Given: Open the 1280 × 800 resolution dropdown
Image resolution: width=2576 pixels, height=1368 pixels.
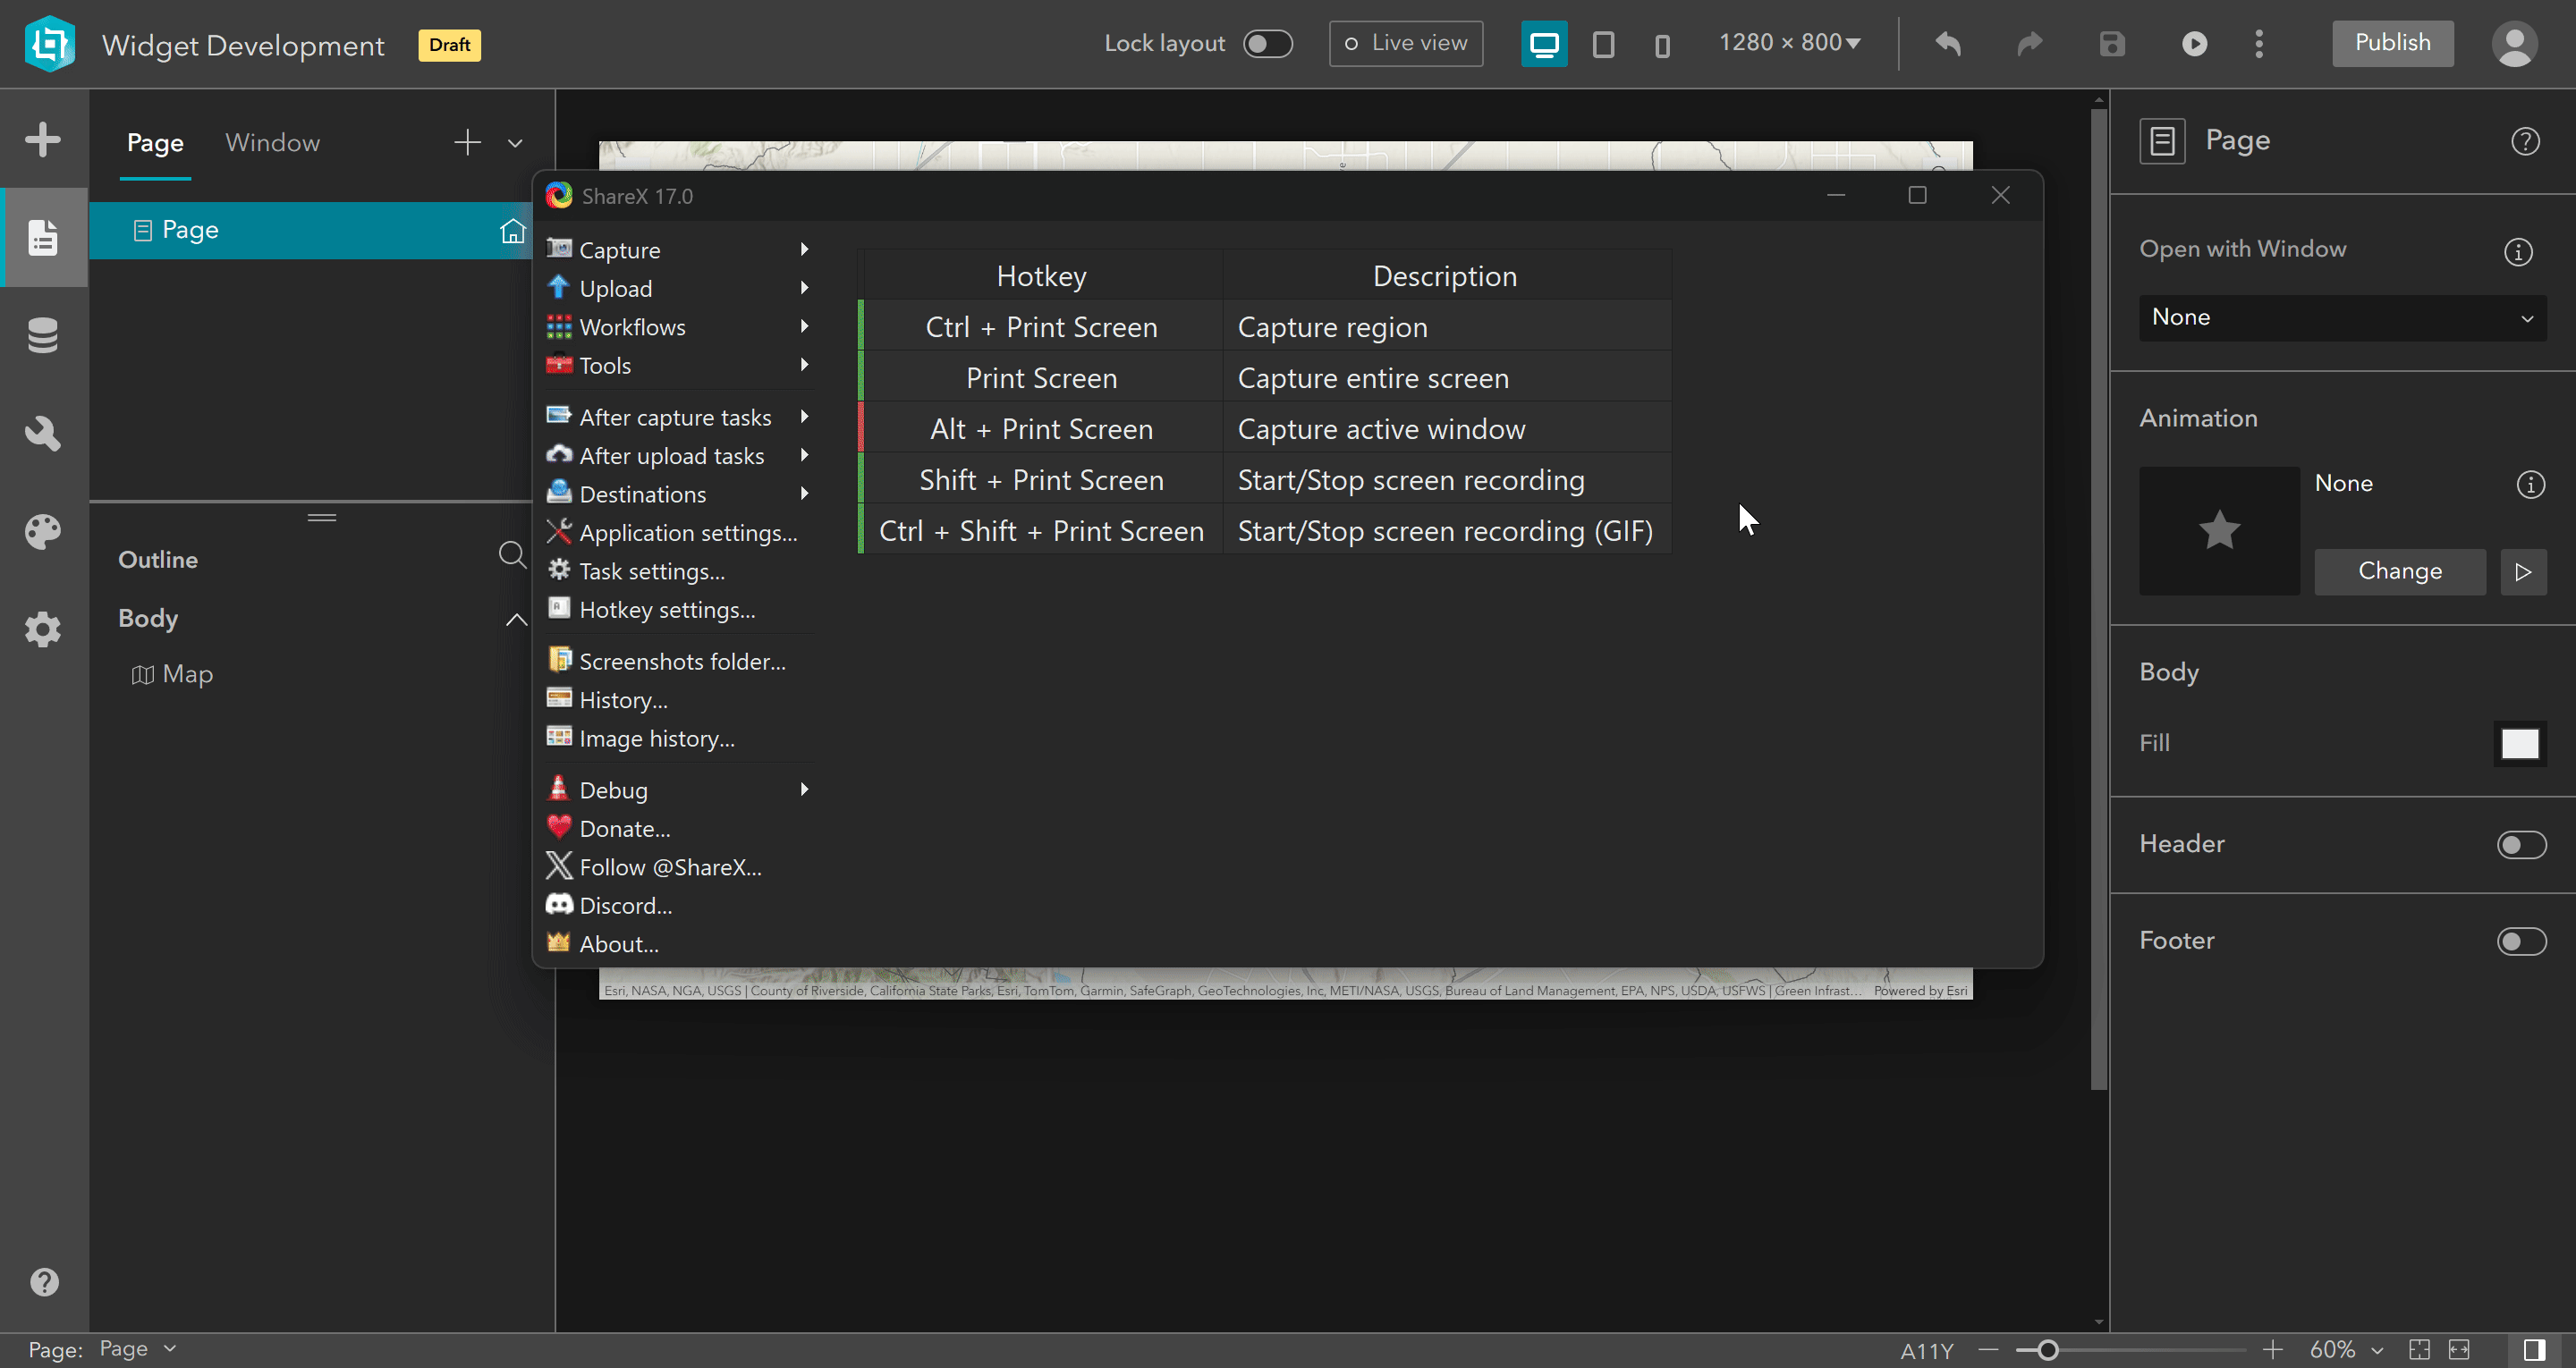Looking at the screenshot, I should (x=1789, y=43).
